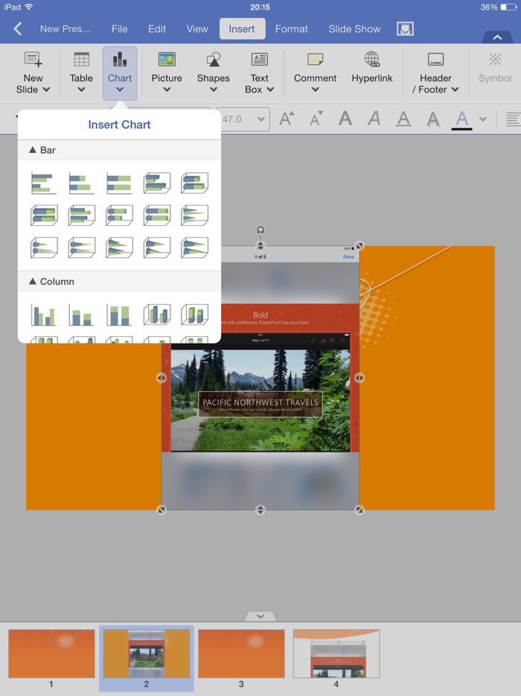This screenshot has width=521, height=696.
Task: Open the File menu
Action: coord(120,29)
